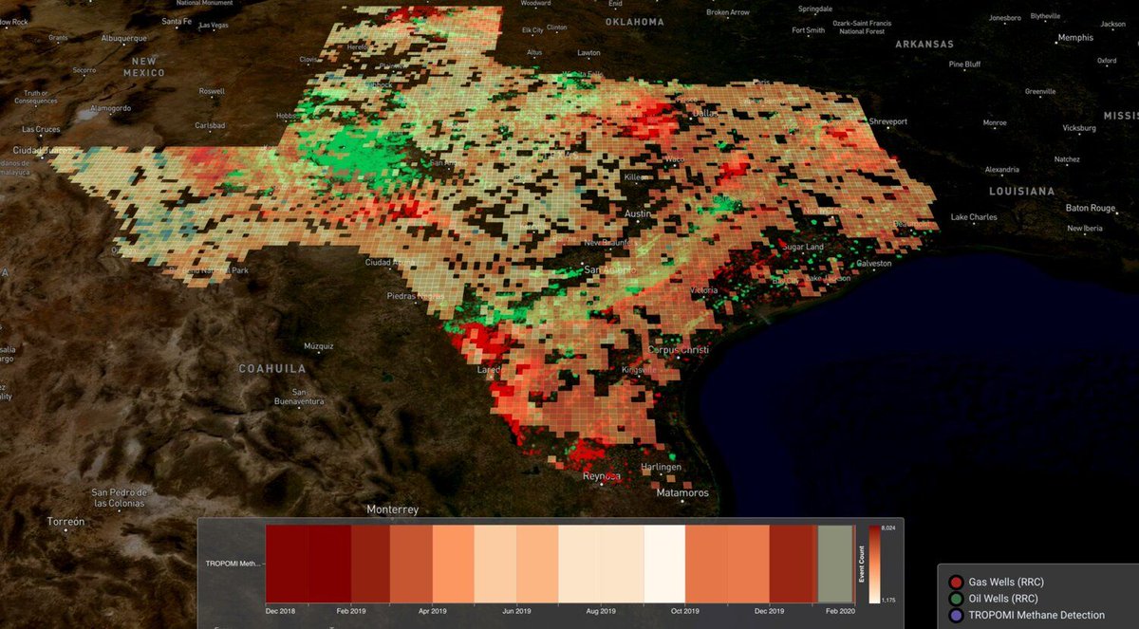Select the Jul 2019 pale timeline block
Image resolution: width=1139 pixels, height=629 pixels.
(x=579, y=564)
